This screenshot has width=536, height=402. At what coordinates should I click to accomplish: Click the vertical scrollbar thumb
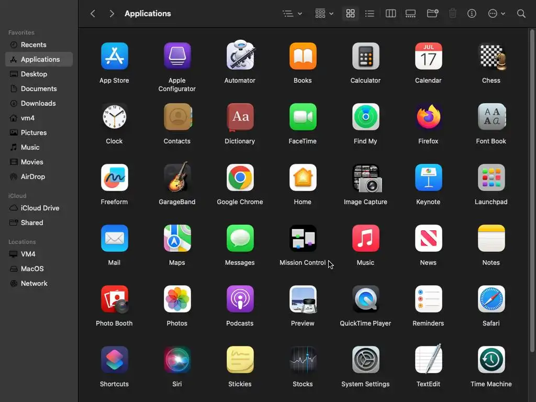[532, 191]
